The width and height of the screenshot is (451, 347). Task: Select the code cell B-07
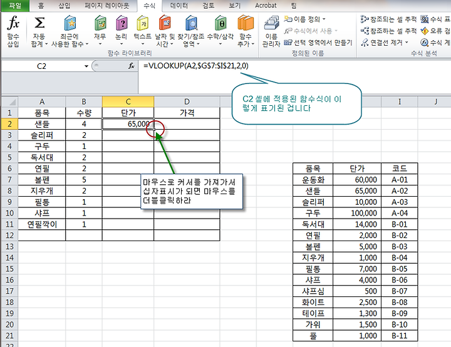click(400, 291)
